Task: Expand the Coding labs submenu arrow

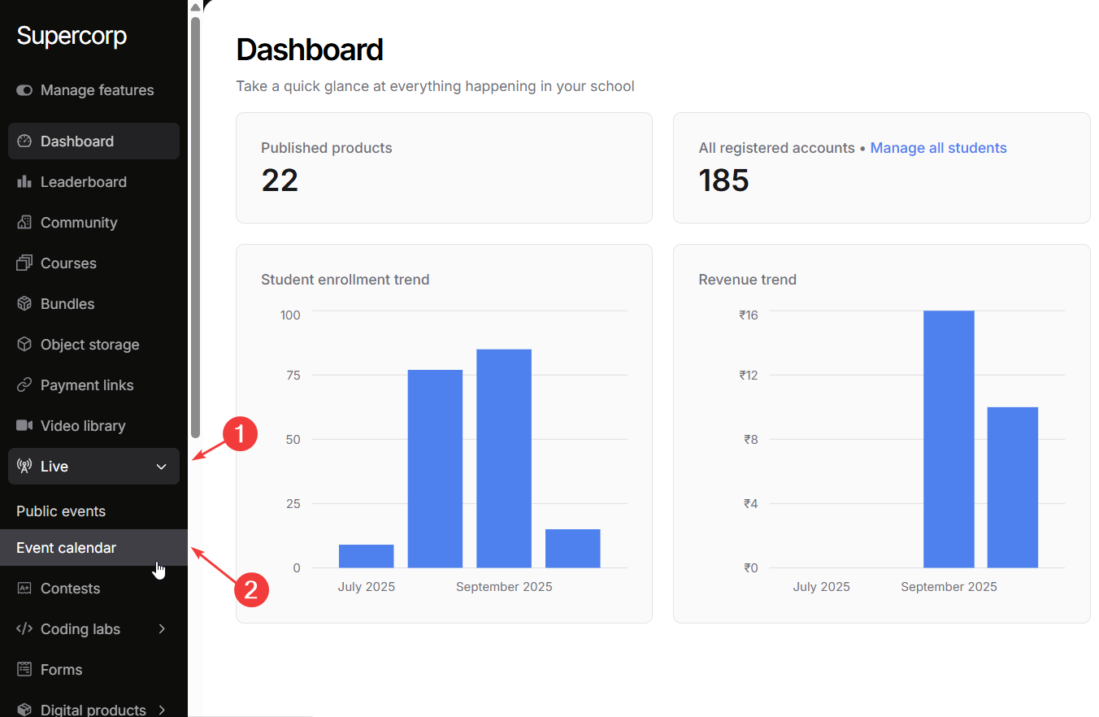Action: pos(161,629)
